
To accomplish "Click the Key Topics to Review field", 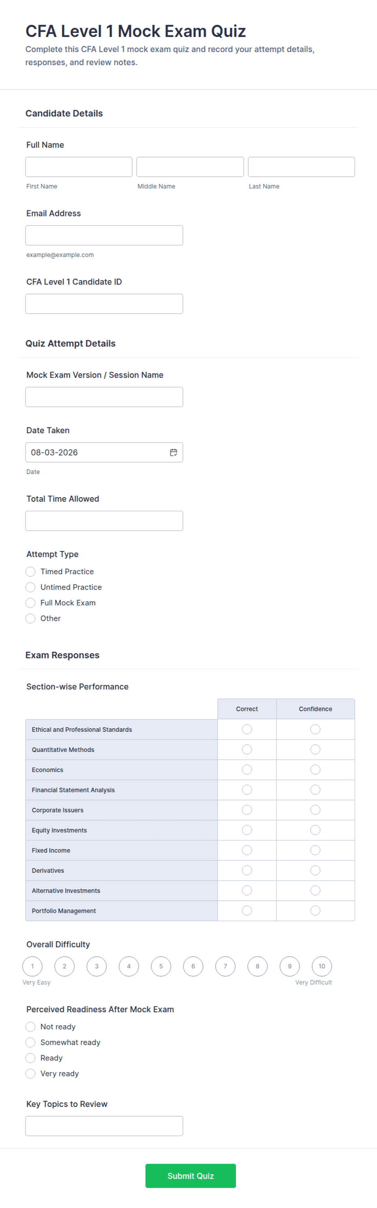I will click(x=104, y=1126).
